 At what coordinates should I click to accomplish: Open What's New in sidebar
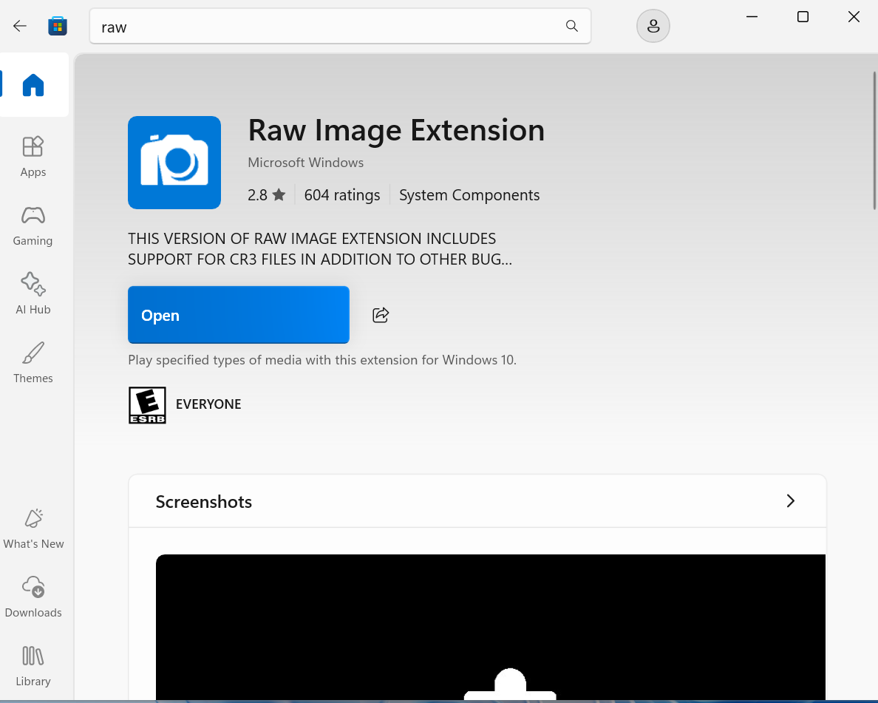point(33,529)
